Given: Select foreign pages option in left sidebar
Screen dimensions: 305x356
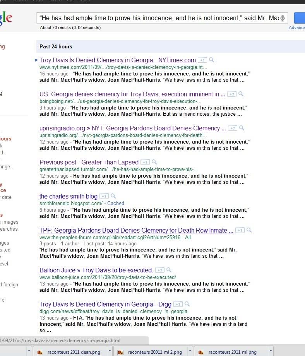Looking at the screenshot, I should [9, 284].
